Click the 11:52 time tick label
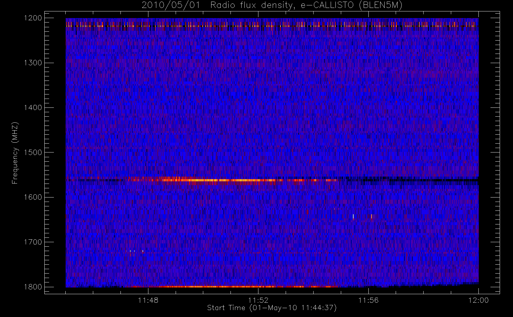Screen dimensions: 513x317 (x=258, y=300)
